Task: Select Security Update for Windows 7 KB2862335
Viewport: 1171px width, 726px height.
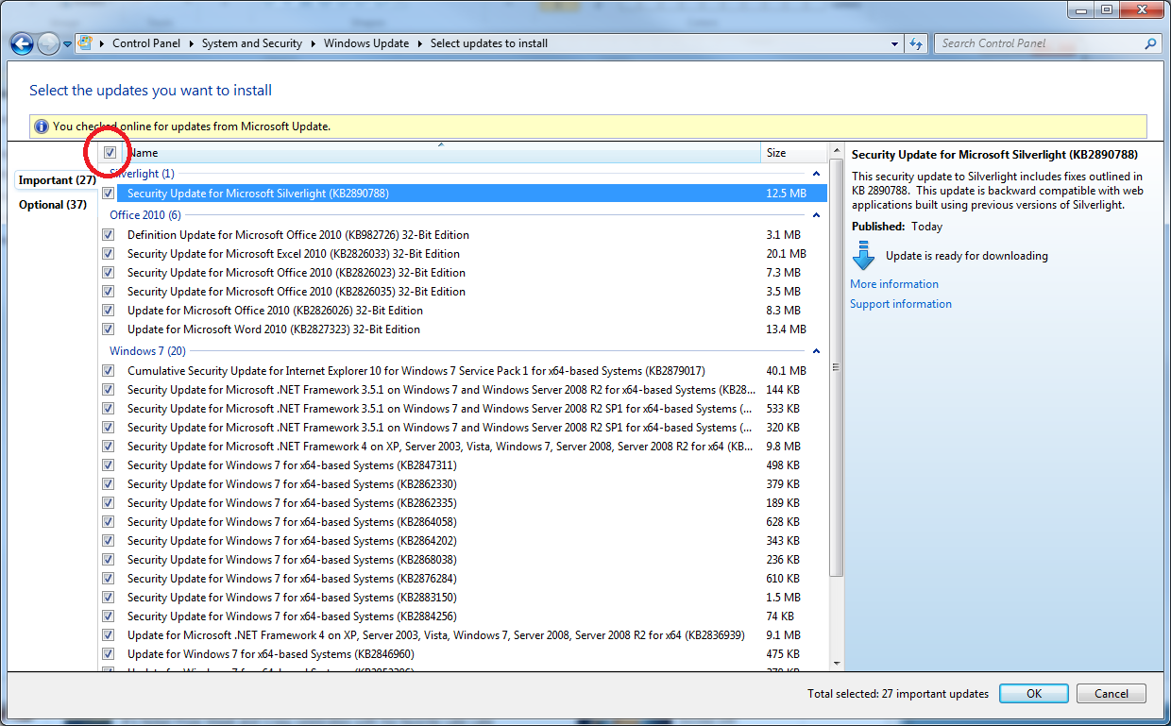Action: coord(464,503)
